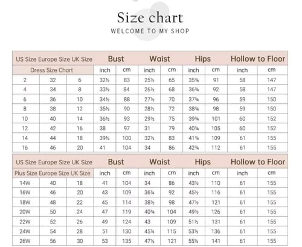Viewport: 302px width, 247px height.
Task: Click the upper Hollow to Floor header
Action: 258,59
